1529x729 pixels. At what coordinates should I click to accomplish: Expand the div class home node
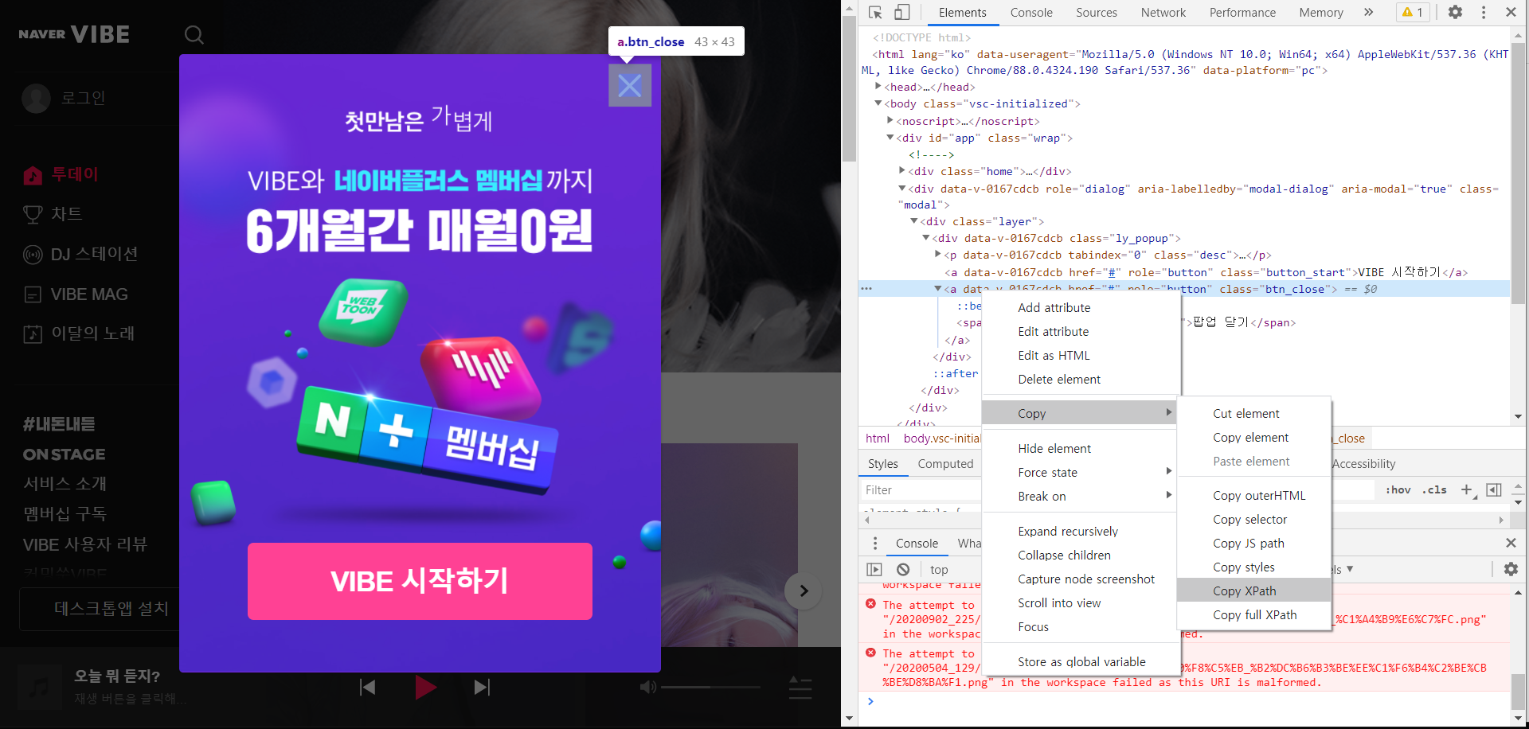[x=902, y=171]
